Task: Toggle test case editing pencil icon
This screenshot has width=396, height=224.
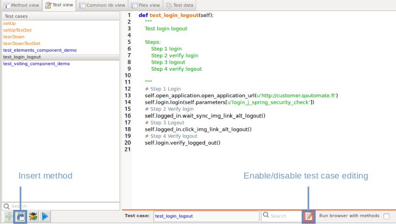Action: [309, 217]
